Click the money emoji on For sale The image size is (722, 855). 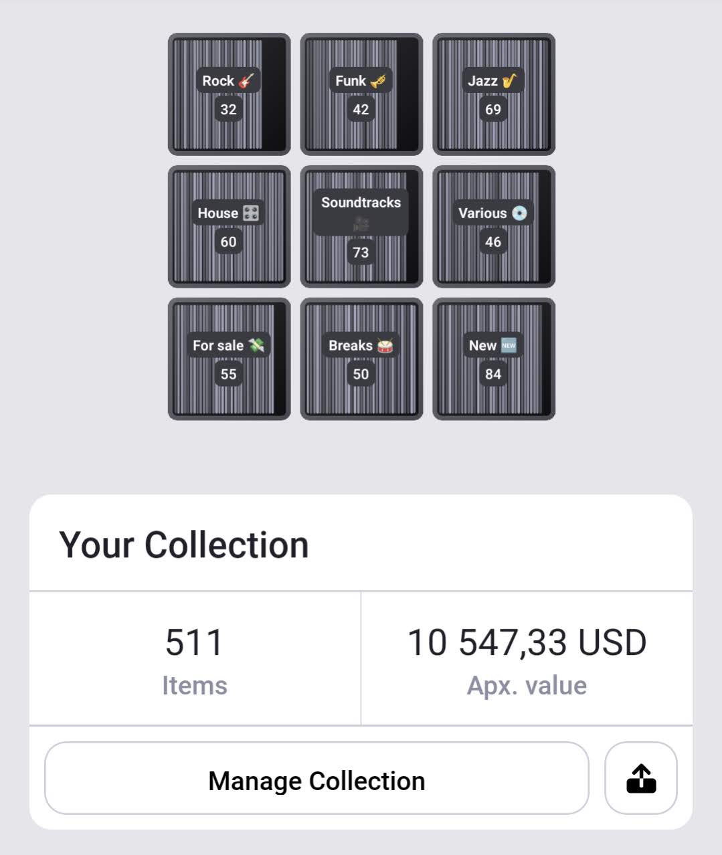256,346
